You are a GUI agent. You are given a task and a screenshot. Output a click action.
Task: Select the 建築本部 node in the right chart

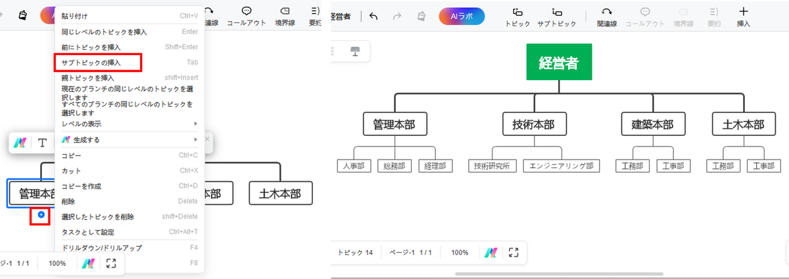(x=653, y=124)
